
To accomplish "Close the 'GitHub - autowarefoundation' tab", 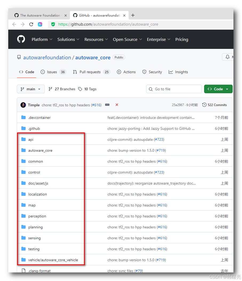I will (x=124, y=15).
